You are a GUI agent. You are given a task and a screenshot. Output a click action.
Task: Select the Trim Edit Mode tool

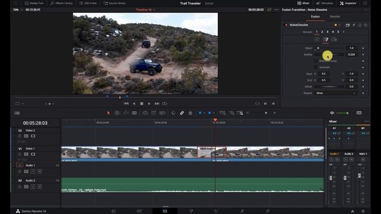tap(117, 113)
